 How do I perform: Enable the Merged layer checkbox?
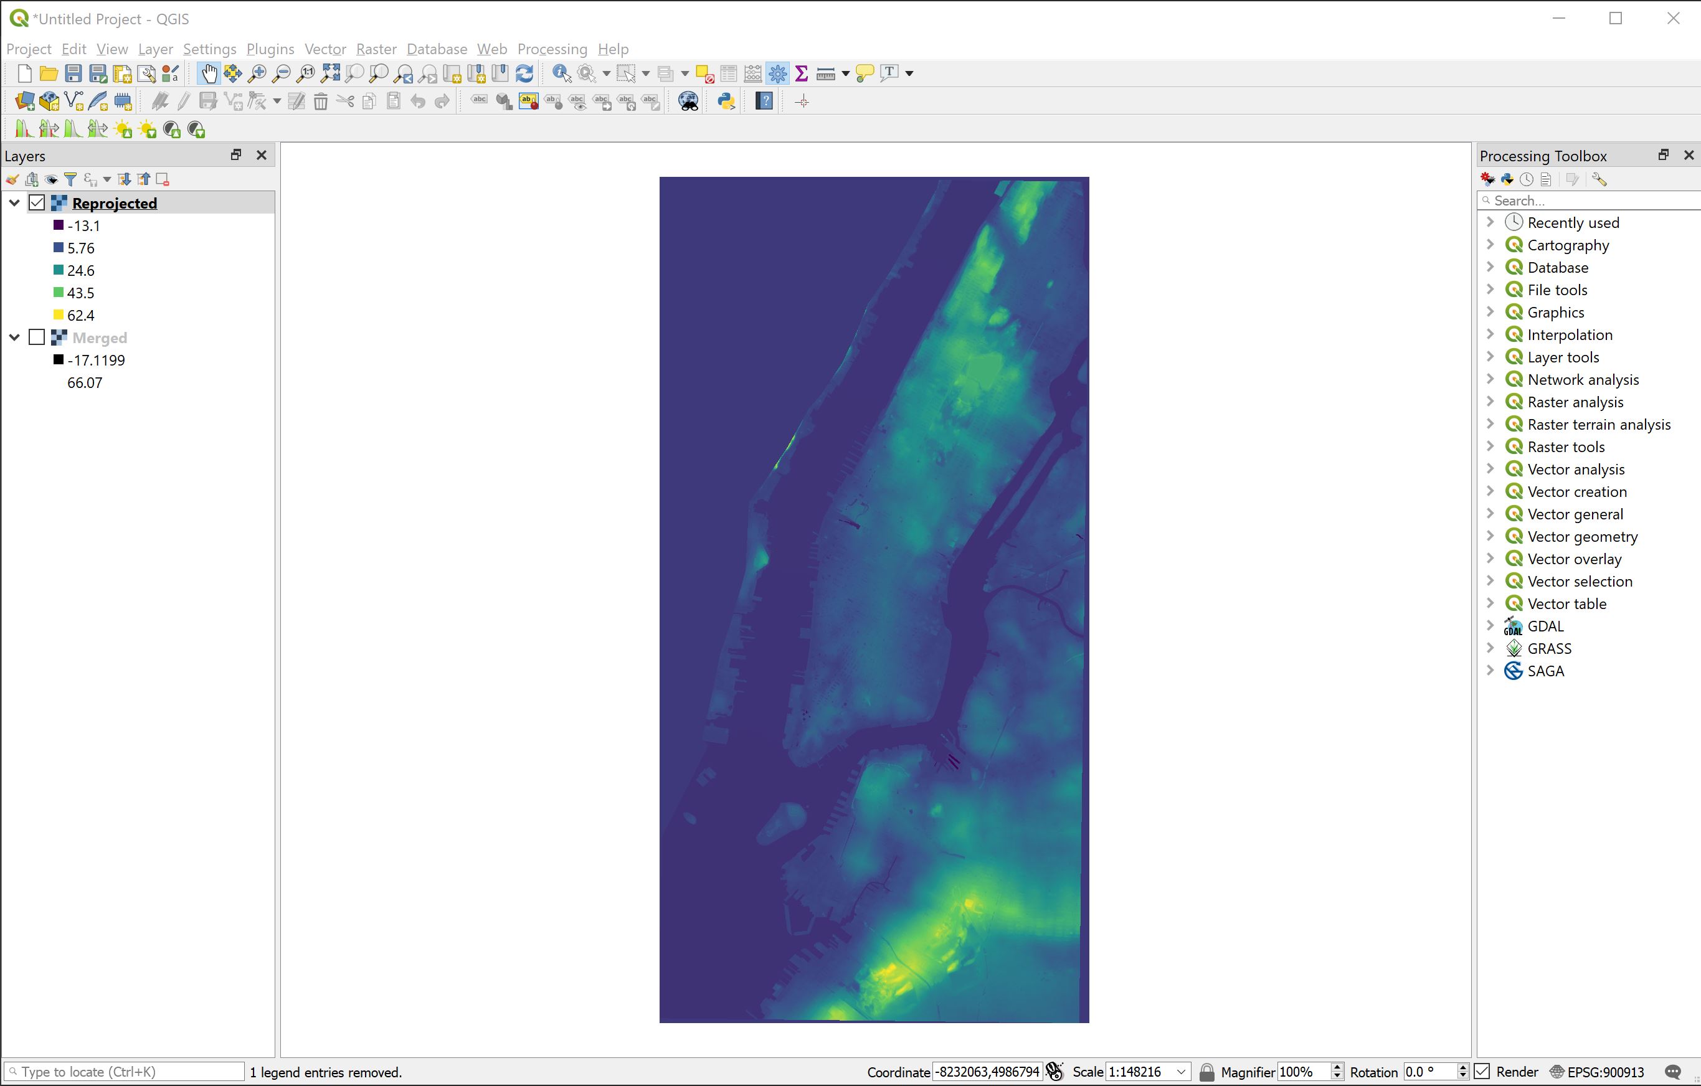tap(37, 338)
